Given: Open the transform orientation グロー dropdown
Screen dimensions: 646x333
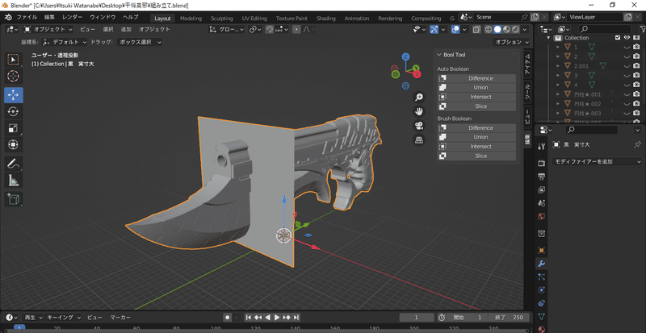Looking at the screenshot, I should (227, 29).
